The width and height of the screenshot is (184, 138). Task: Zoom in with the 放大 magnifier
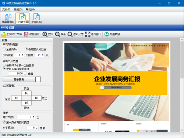tap(48, 34)
